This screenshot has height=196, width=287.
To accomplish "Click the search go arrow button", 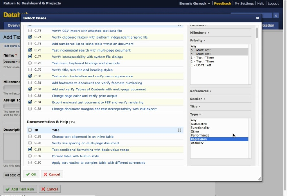I will tap(276, 15).
